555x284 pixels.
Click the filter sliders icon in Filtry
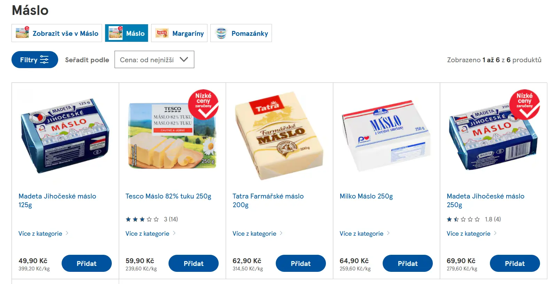tap(44, 60)
